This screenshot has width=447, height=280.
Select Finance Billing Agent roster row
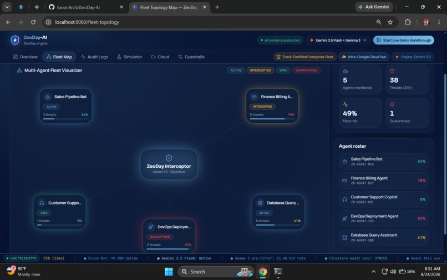(384, 181)
